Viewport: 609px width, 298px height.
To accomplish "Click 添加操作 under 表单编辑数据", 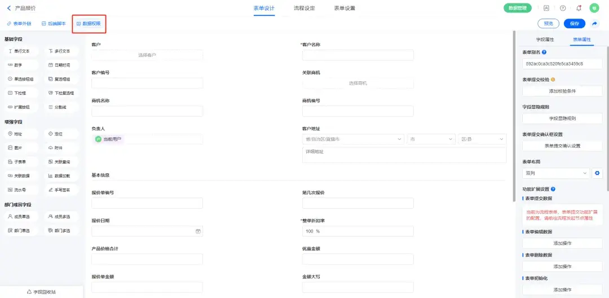I will coord(562,243).
